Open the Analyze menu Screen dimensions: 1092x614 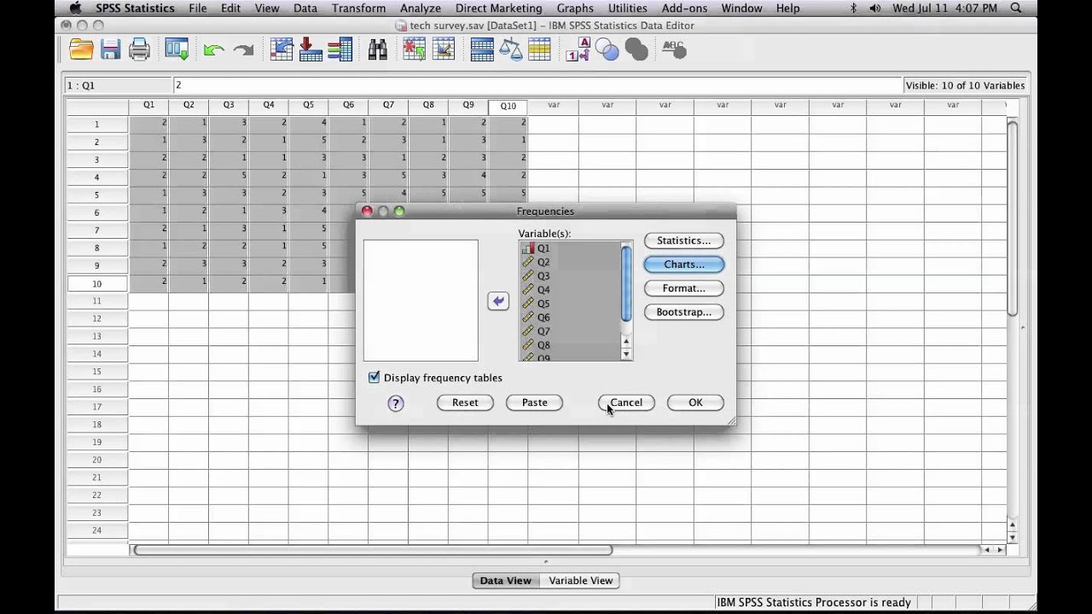coord(421,9)
